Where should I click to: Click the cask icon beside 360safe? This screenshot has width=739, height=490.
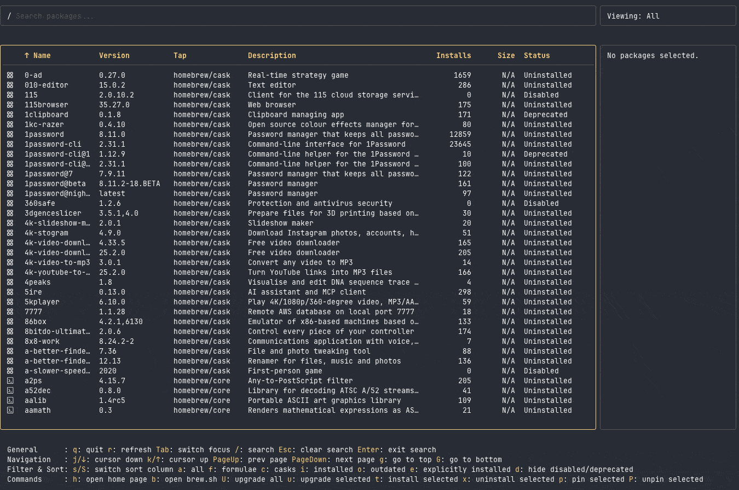pos(10,203)
